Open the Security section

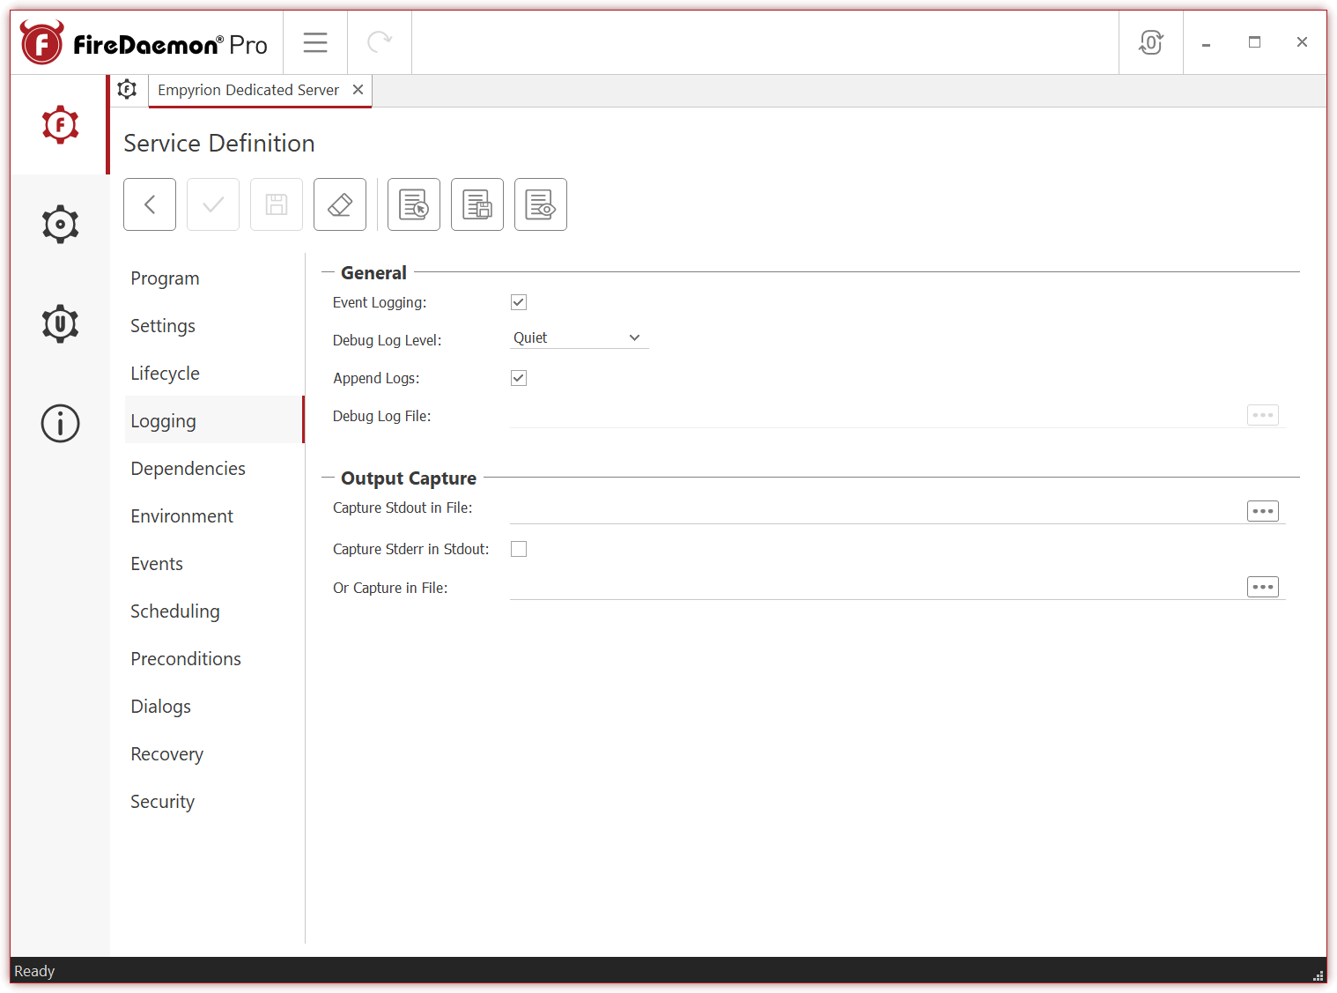pos(214,802)
